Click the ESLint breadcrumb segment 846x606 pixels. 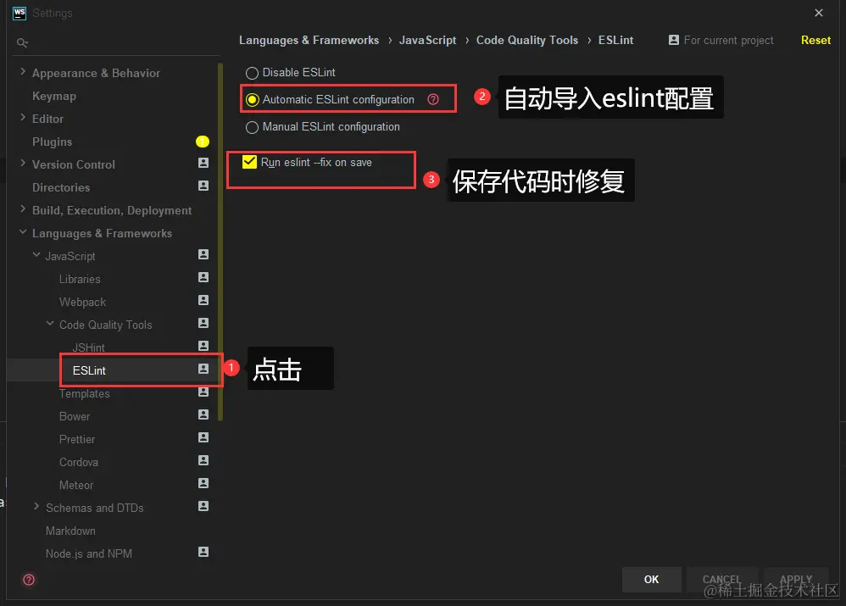coord(615,40)
